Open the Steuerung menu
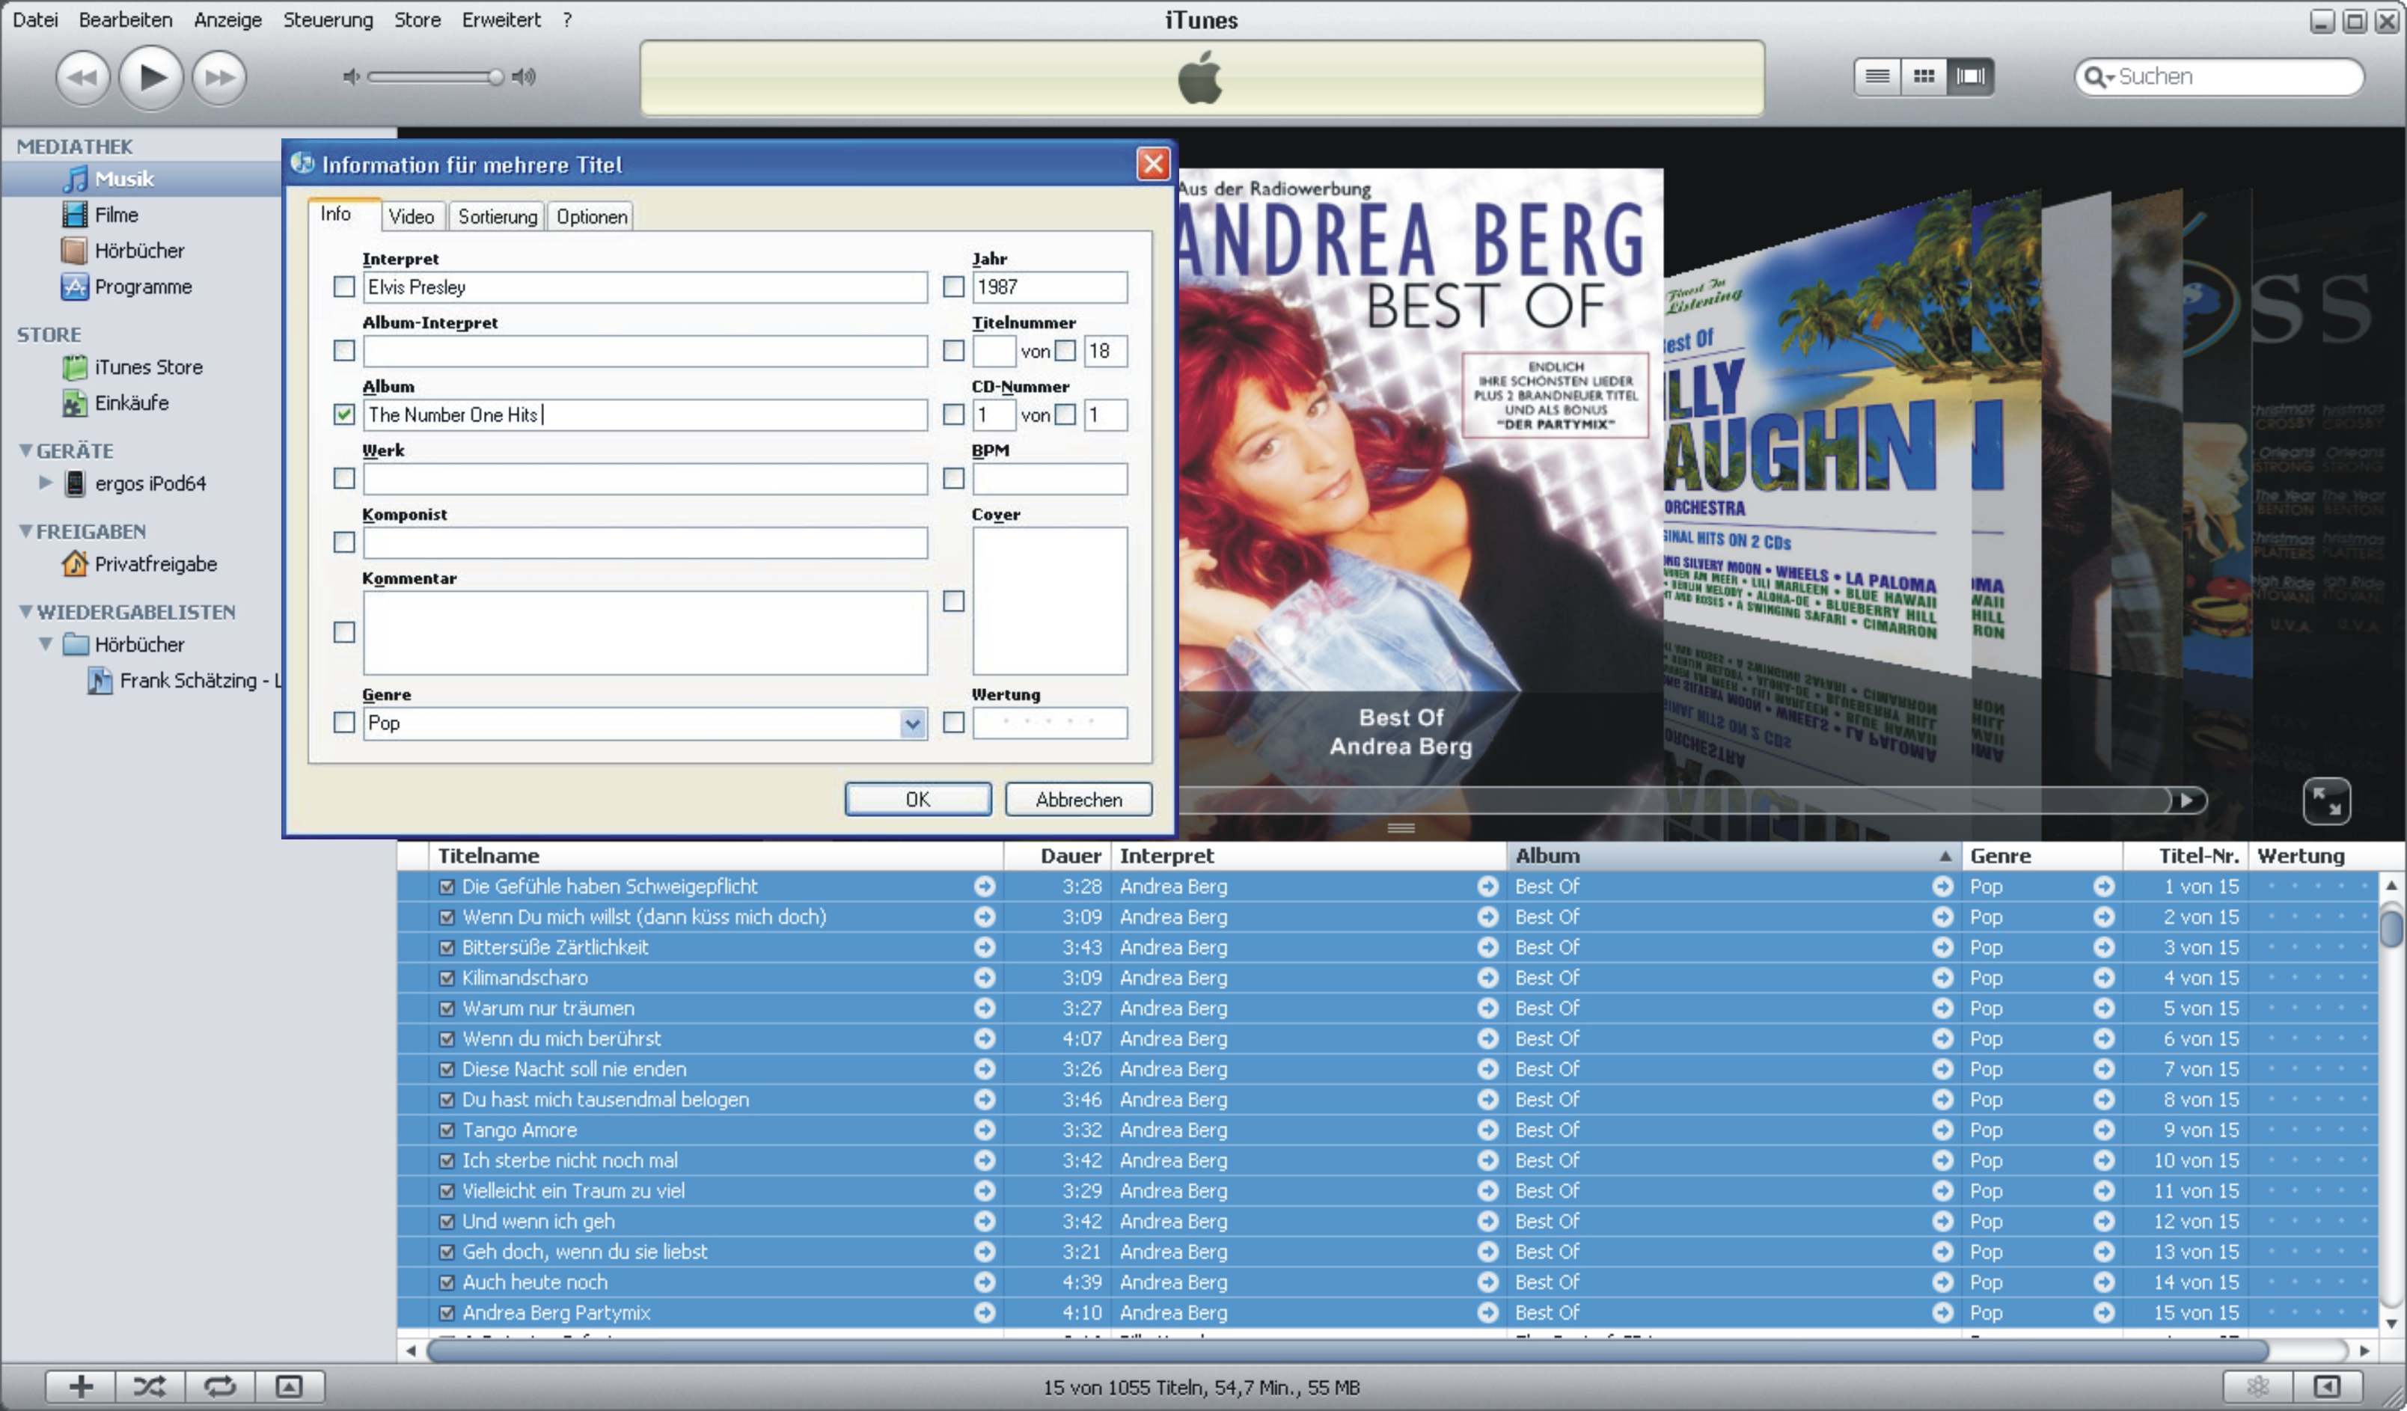Screen dimensions: 2407x1411 tap(328, 19)
